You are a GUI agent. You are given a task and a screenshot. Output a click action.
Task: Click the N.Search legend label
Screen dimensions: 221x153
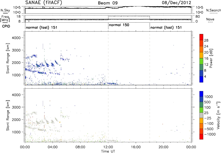click(213, 10)
